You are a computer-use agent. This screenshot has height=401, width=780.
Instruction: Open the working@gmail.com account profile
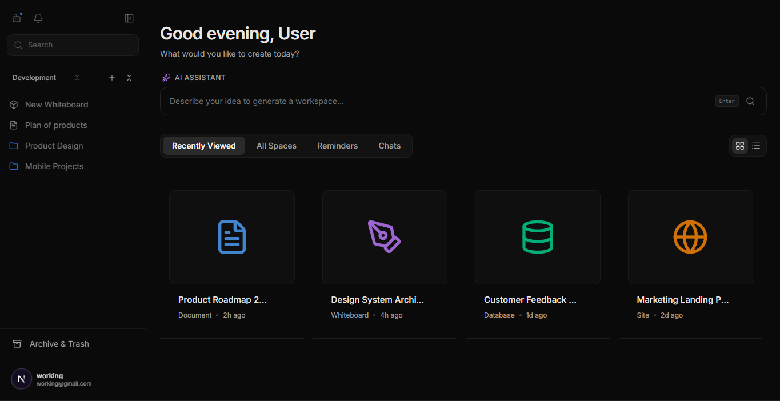point(21,379)
